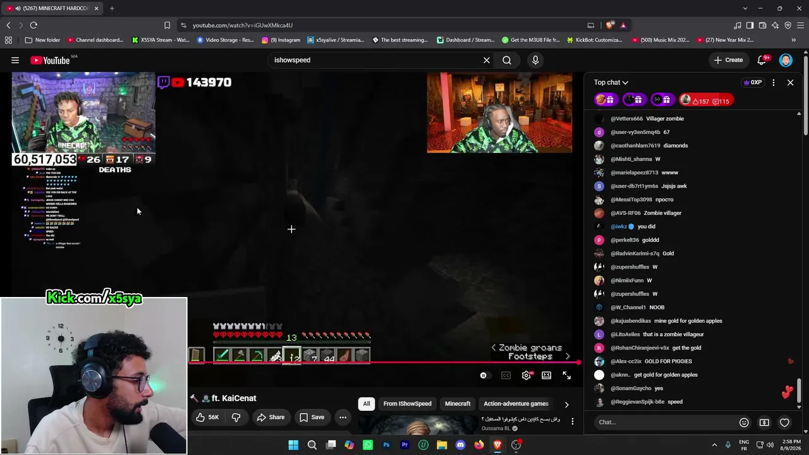The image size is (809, 455).
Task: Open the live chat more options menu
Action: 774,83
